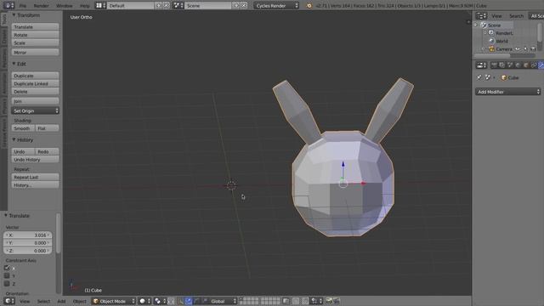
Task: Check the Y constraint axis checkbox
Action: 7,275
